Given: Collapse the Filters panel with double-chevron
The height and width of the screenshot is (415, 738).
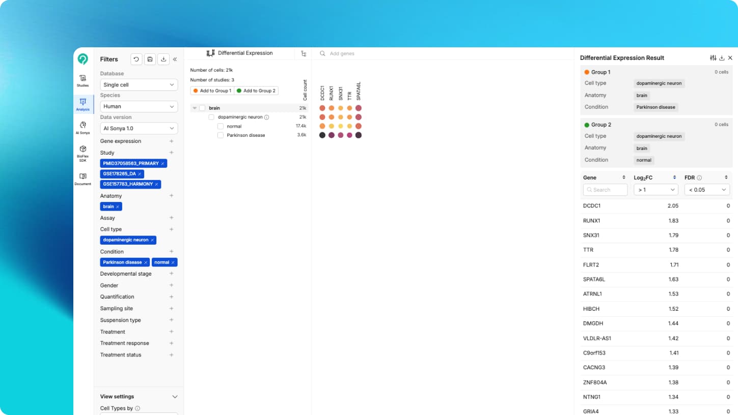Looking at the screenshot, I should [175, 60].
